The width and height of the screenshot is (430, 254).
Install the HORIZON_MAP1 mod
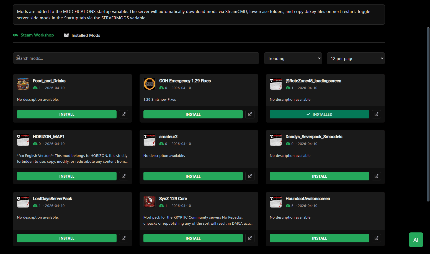tap(66, 176)
